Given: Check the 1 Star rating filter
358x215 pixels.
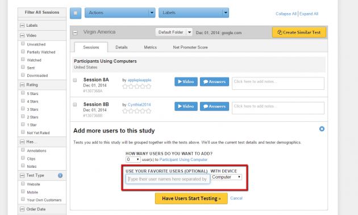Looking at the screenshot, I should click(x=23, y=124).
